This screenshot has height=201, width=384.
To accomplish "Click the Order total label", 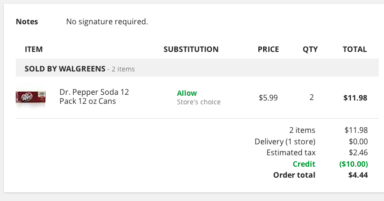I will (294, 175).
